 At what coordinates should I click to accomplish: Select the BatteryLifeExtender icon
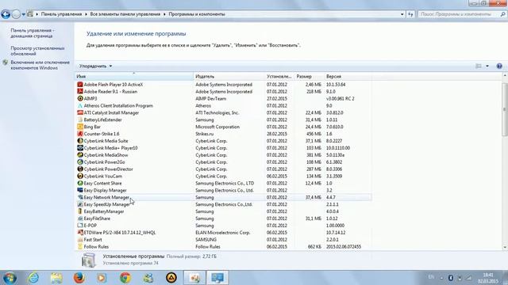[x=80, y=120]
